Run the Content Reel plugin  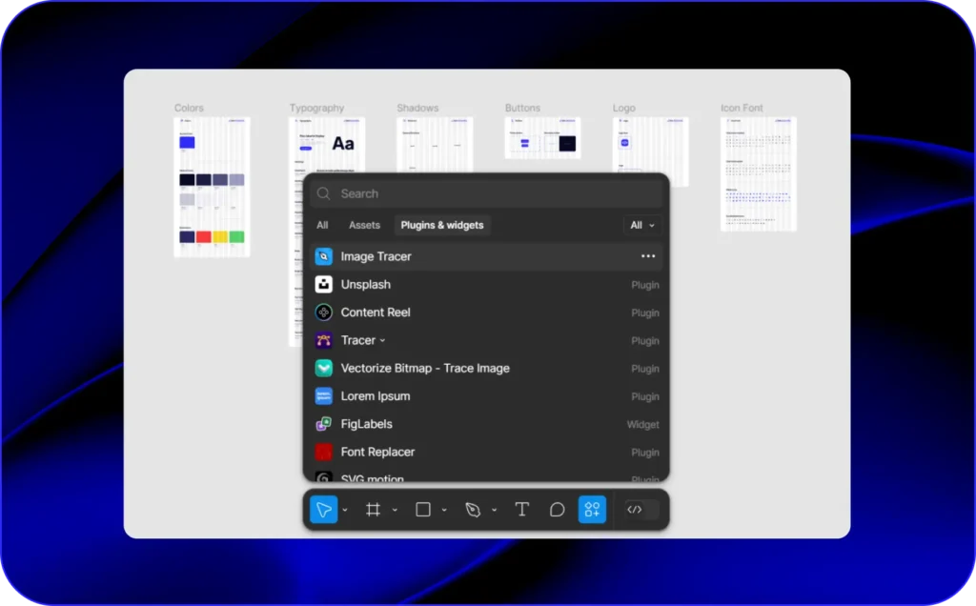click(x=376, y=313)
